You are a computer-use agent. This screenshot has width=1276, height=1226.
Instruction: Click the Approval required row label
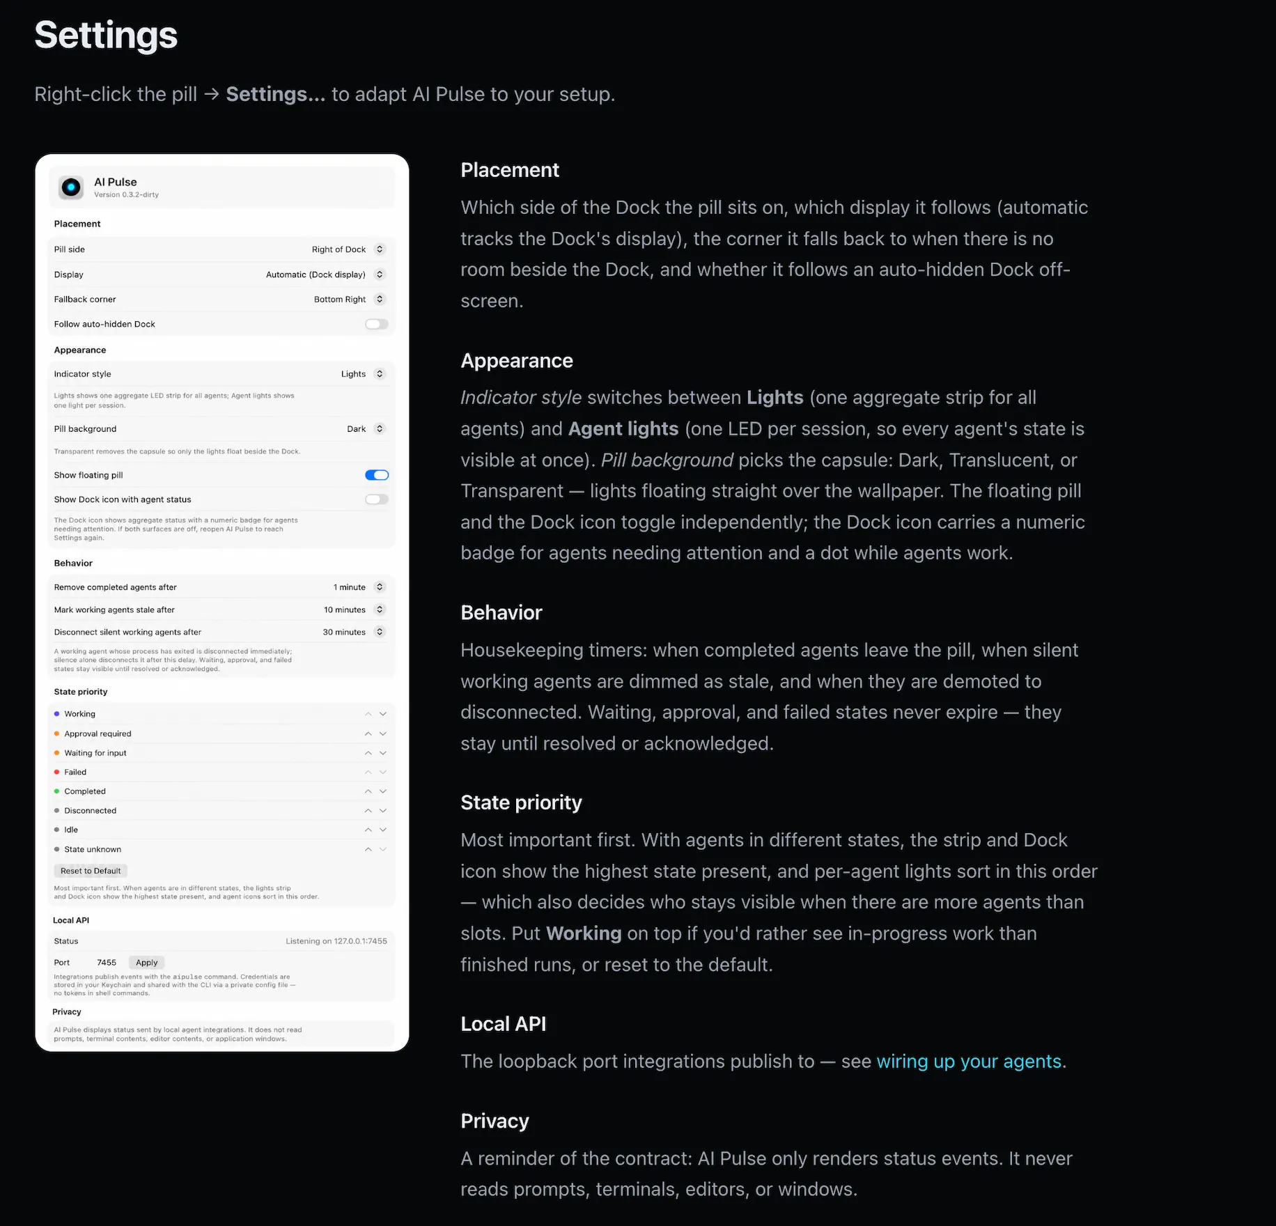(x=98, y=734)
